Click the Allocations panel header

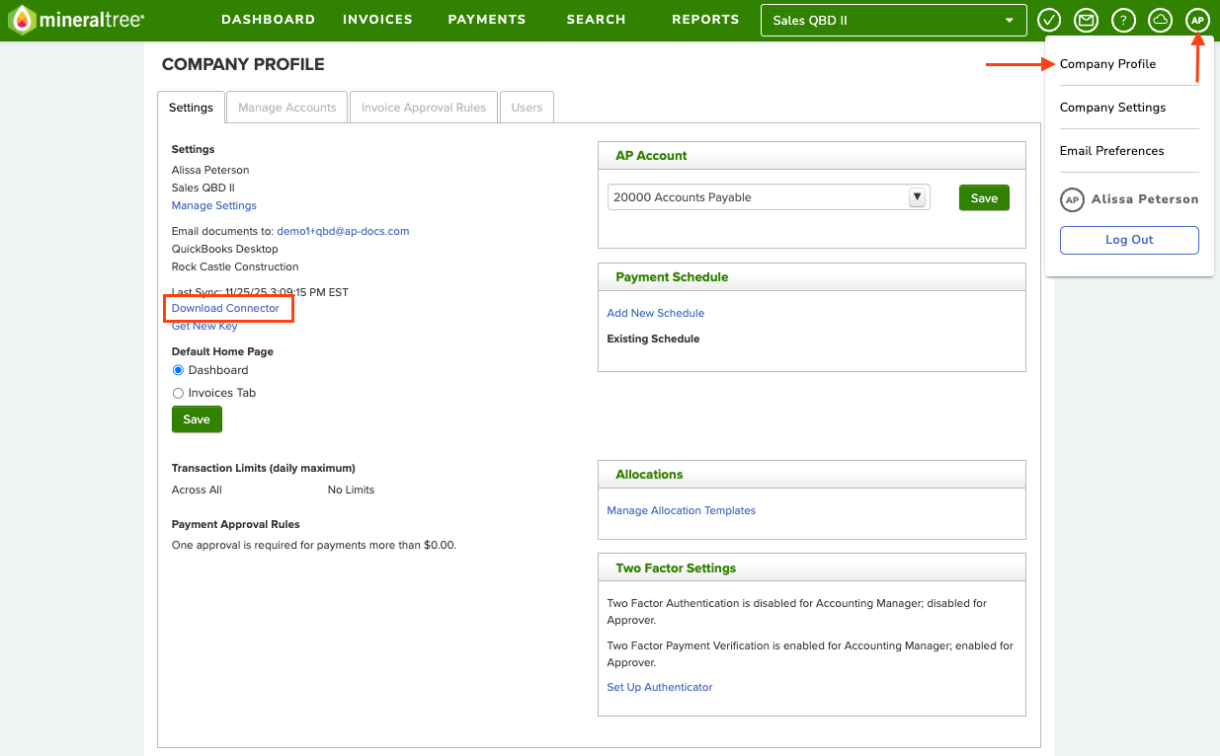point(812,474)
